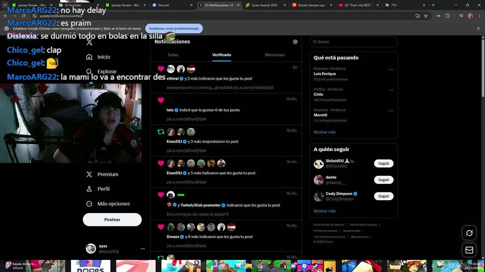Switch to YouTube browser tab
The width and height of the screenshot is (485, 272).
coord(79,5)
